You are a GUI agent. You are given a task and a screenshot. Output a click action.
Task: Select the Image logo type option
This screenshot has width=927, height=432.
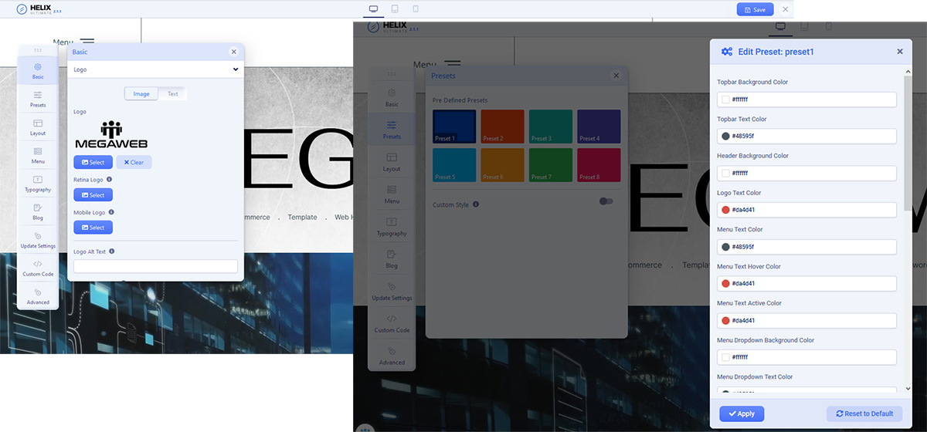click(x=141, y=94)
